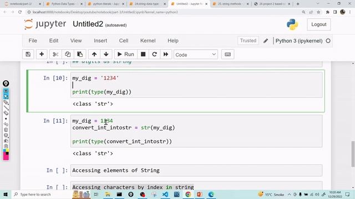Image resolution: width=355 pixels, height=199 pixels.
Task: Click the Run button
Action: pyautogui.click(x=126, y=54)
